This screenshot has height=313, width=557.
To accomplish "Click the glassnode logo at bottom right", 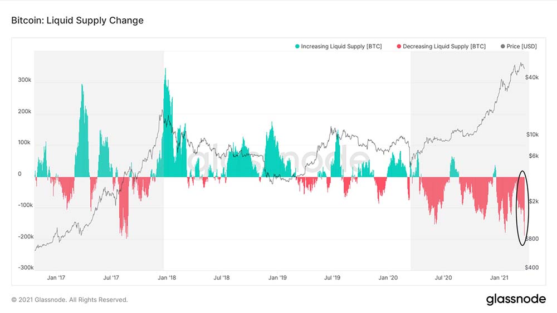I will 516,299.
